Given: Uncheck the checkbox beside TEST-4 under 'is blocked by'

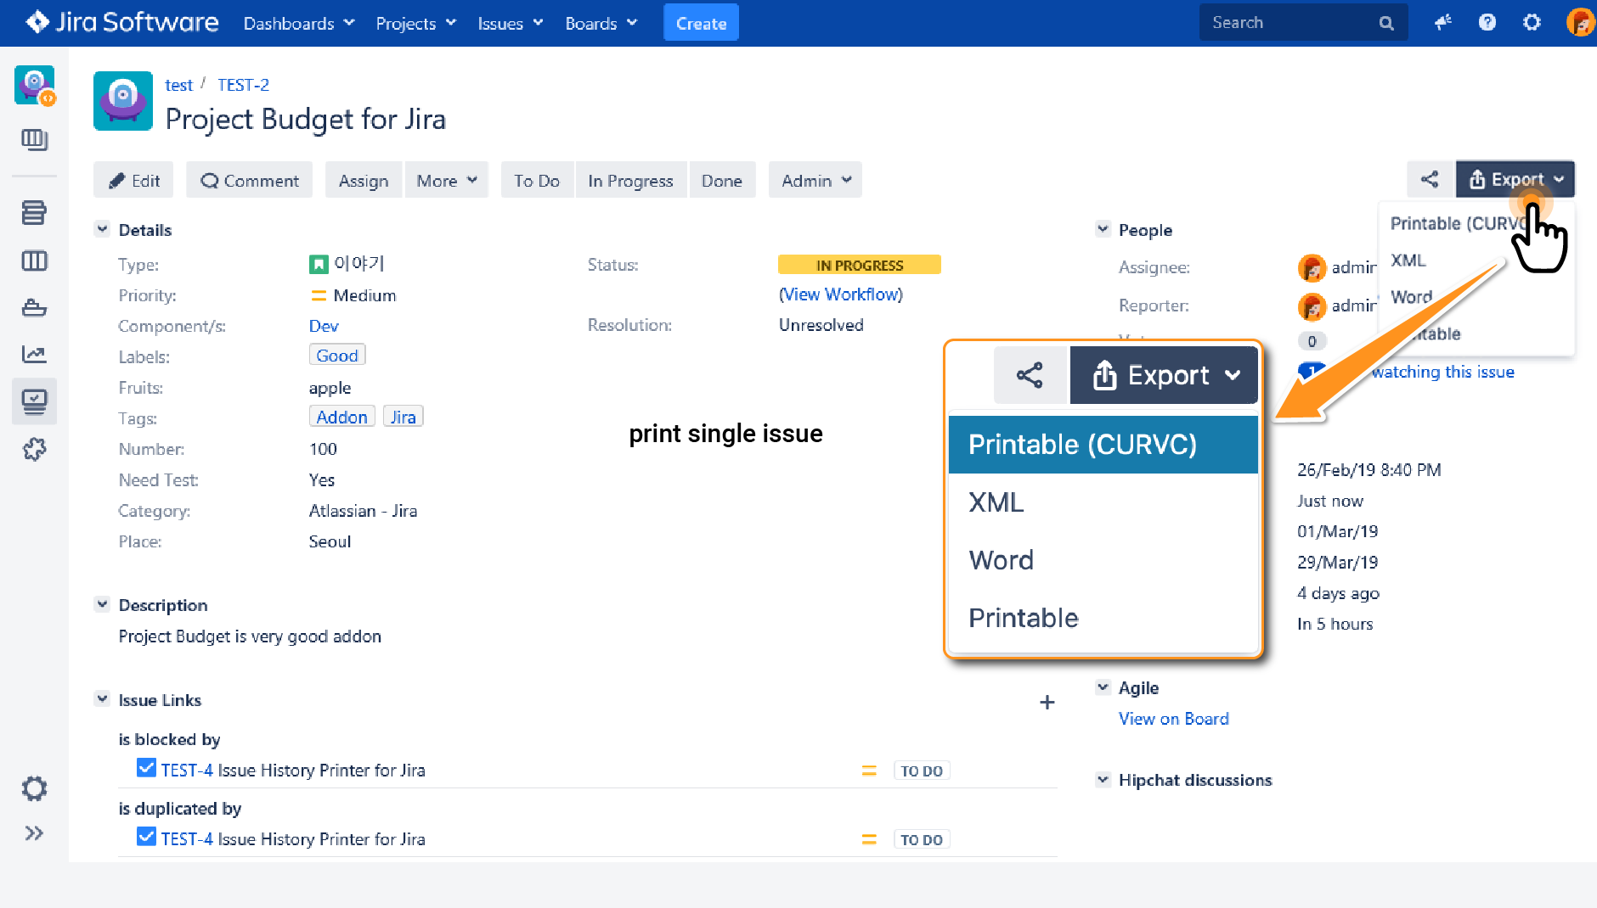Looking at the screenshot, I should point(146,767).
